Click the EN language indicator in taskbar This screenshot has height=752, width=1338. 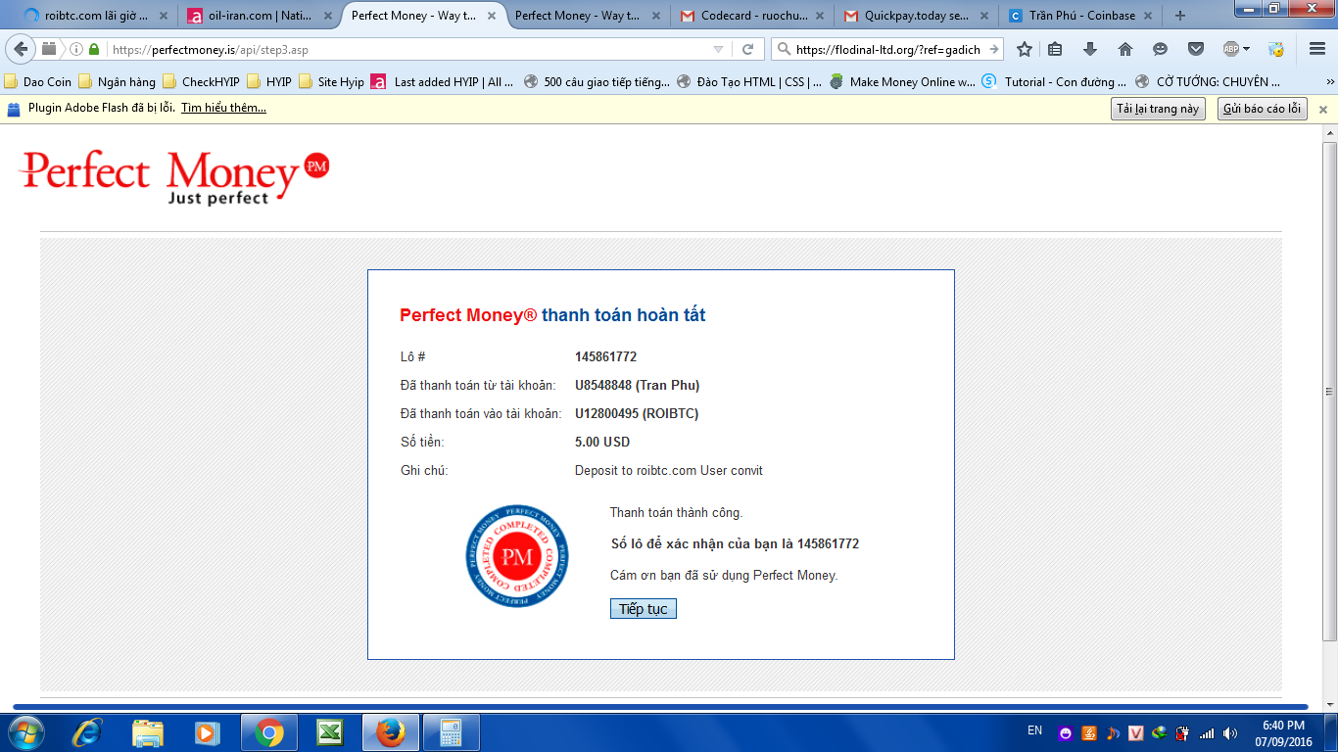point(1034,730)
